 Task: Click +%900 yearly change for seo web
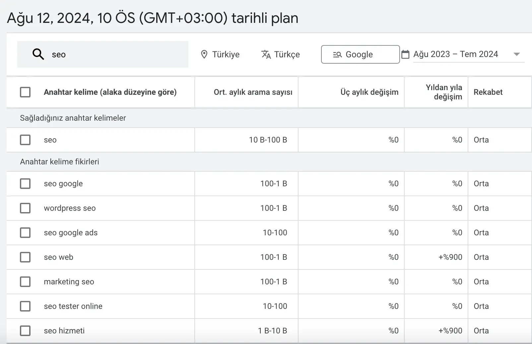coord(450,257)
